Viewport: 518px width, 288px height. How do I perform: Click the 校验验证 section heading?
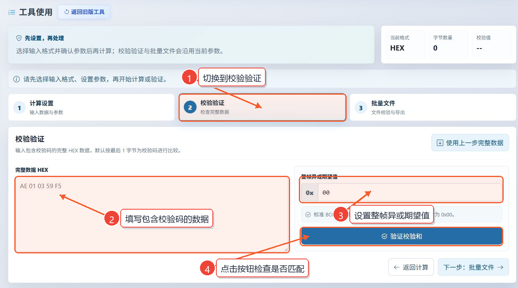tap(30, 139)
